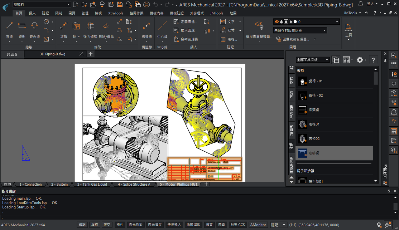Toggle 網格 grid display button

[94, 225]
